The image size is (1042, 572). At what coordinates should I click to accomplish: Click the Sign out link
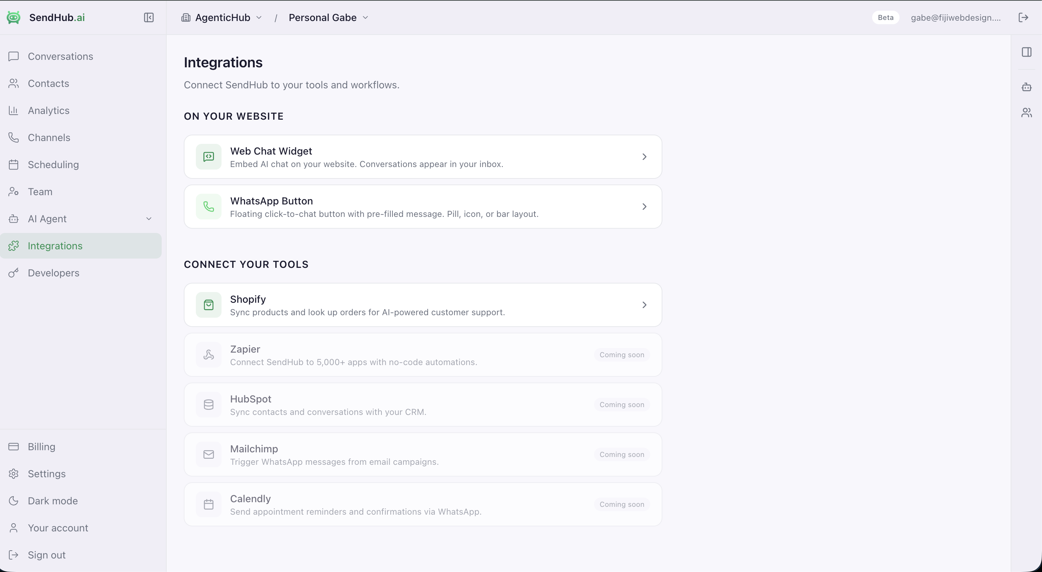pos(81,555)
